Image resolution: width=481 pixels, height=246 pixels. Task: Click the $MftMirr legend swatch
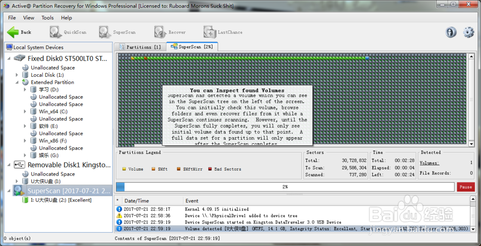coord(178,169)
